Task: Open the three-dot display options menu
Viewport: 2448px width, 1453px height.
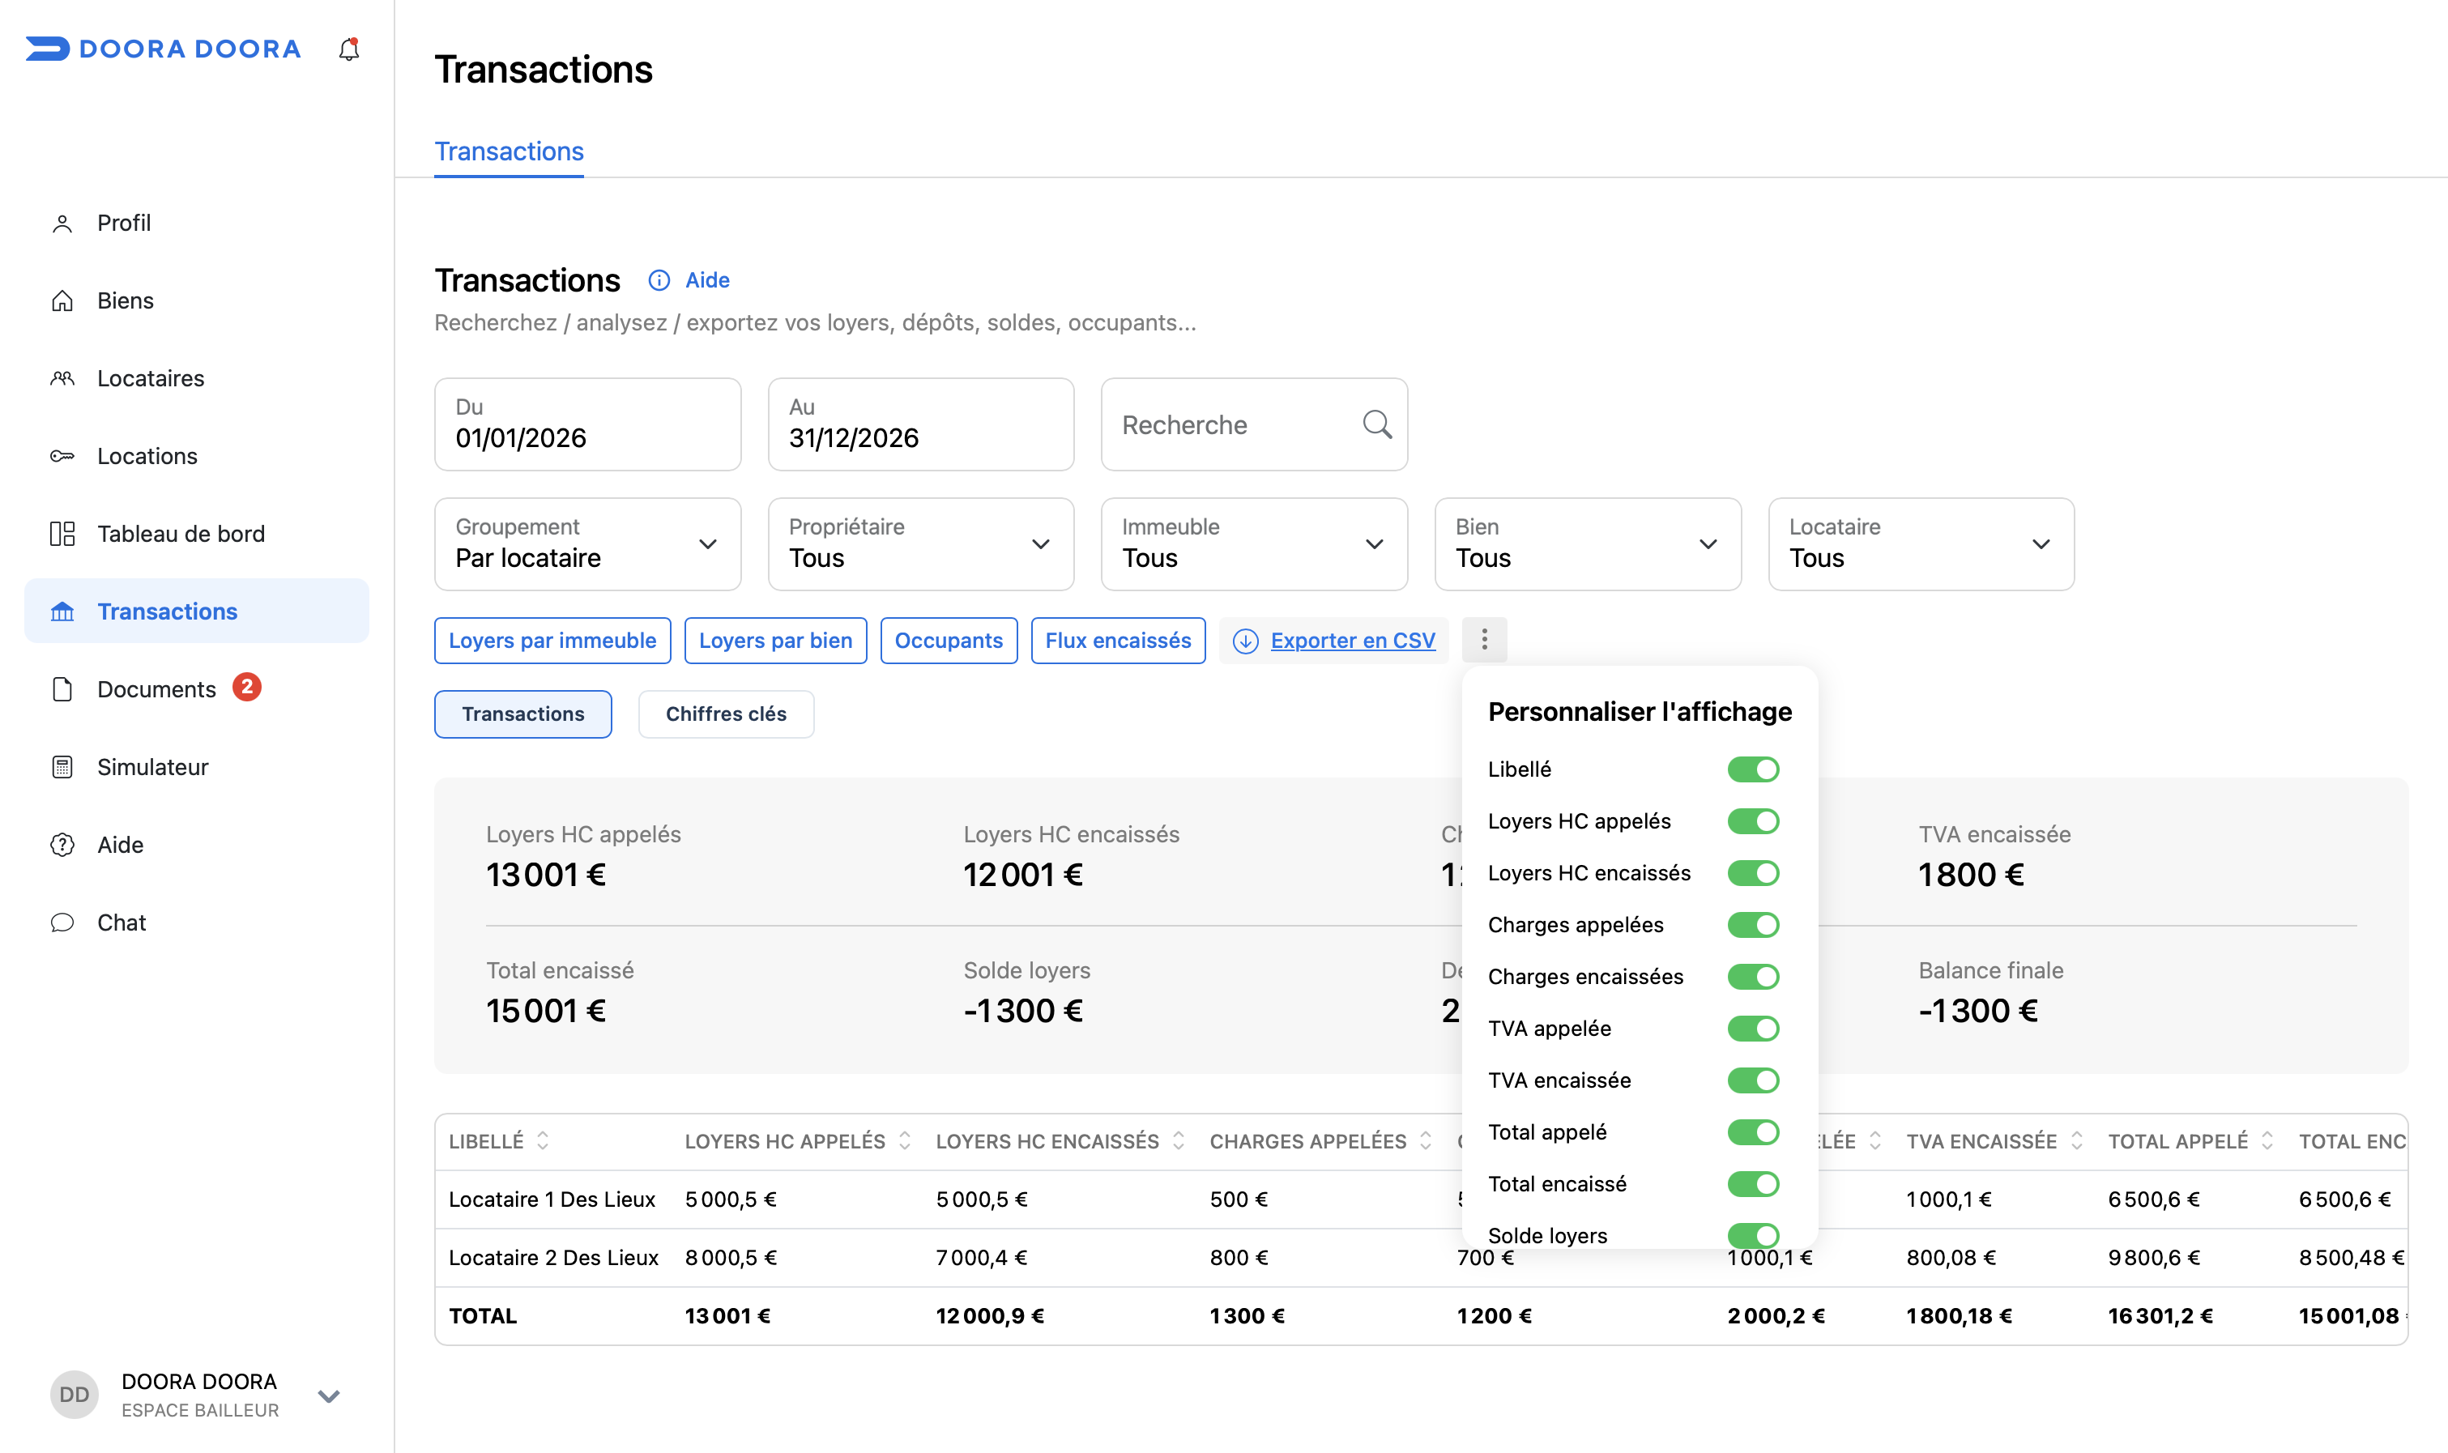Action: [x=1485, y=641]
